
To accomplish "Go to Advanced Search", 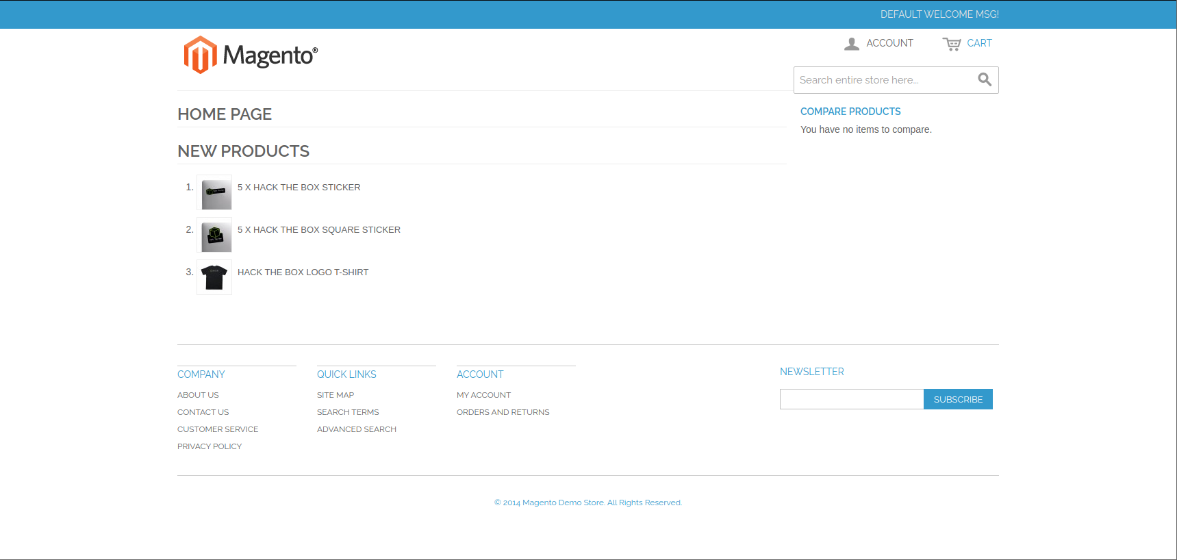I will [357, 429].
